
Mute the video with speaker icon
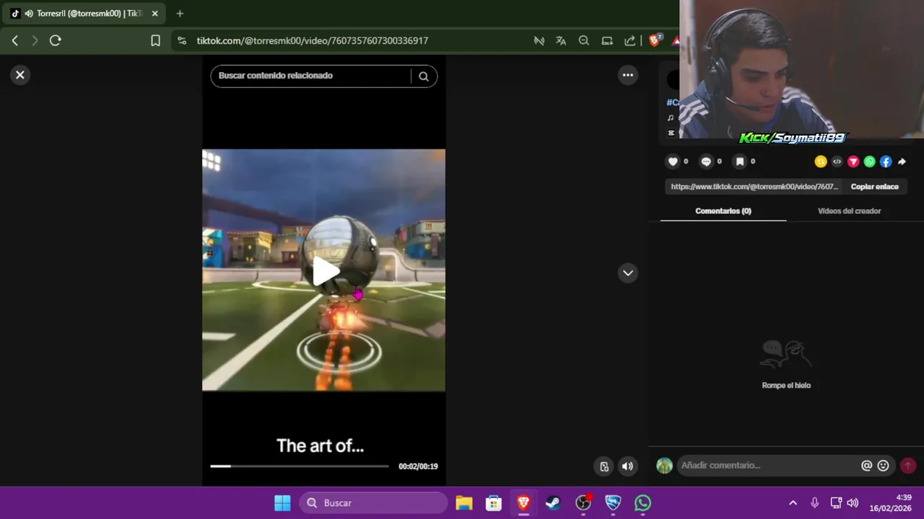(x=627, y=466)
